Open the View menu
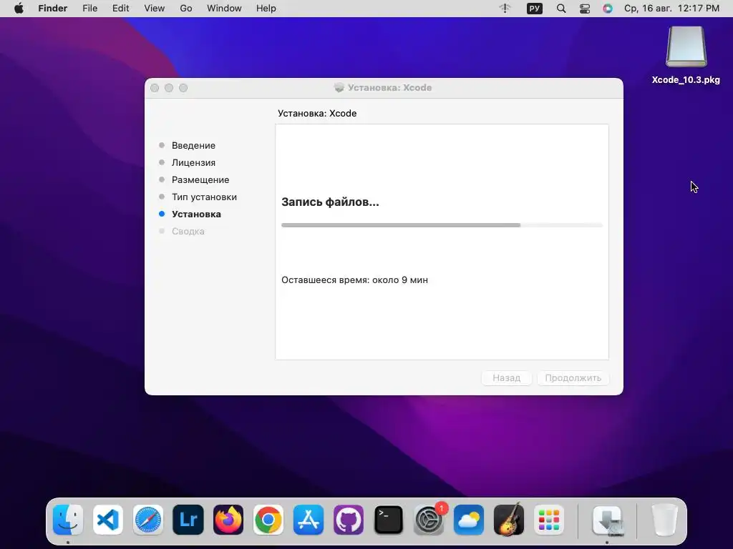Image resolution: width=733 pixels, height=549 pixels. (x=155, y=9)
